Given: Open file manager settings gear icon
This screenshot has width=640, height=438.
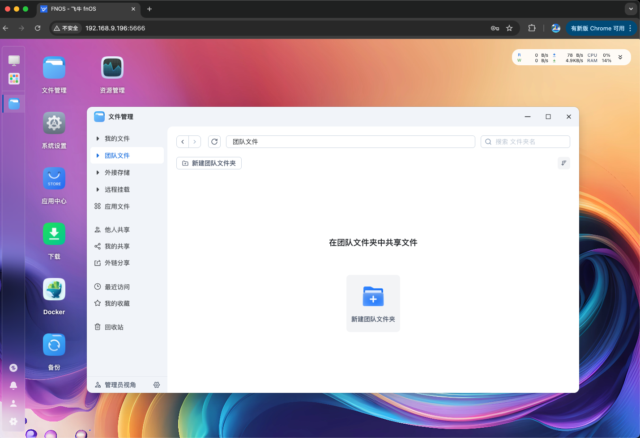Looking at the screenshot, I should click(157, 385).
